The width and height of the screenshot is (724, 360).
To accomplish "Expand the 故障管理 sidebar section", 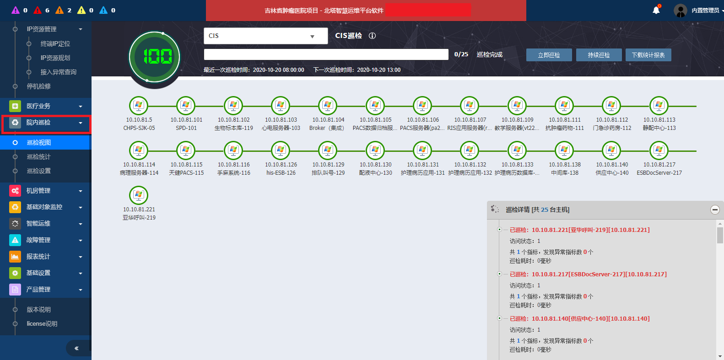I will click(x=46, y=240).
